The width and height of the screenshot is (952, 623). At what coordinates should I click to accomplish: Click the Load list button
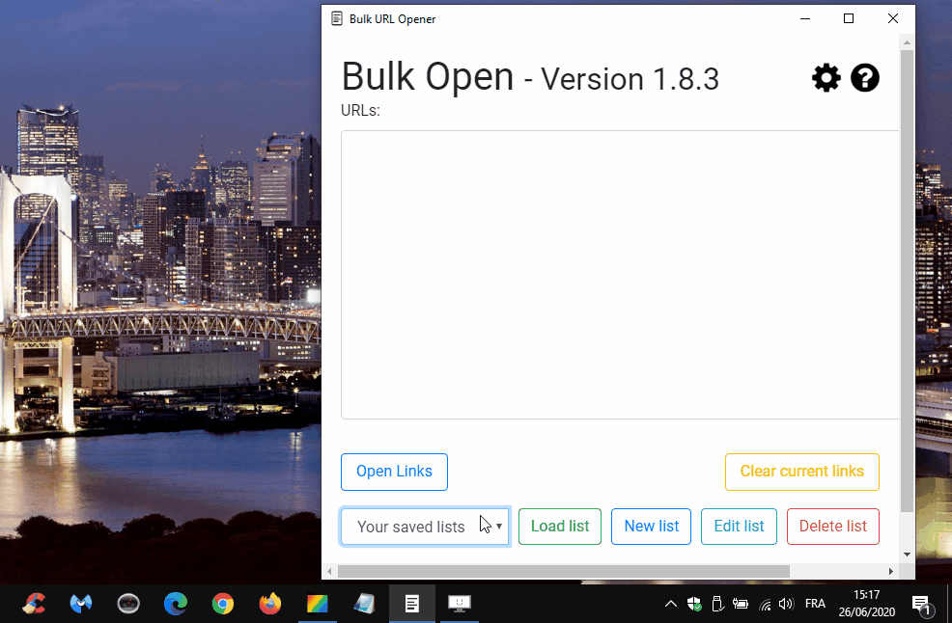(x=560, y=526)
